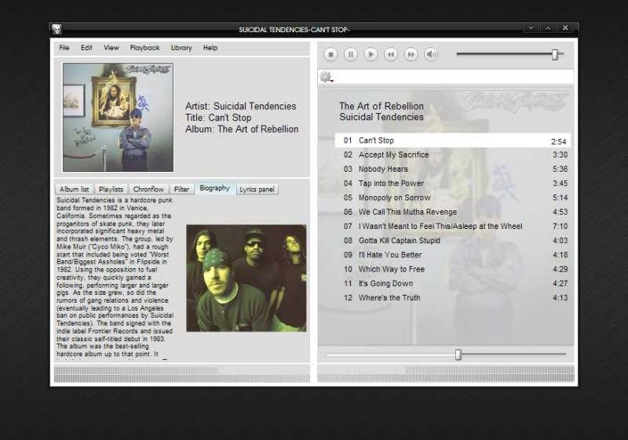Viewport: 628px width, 440px height.
Task: Open the Help menu
Action: pyautogui.click(x=210, y=48)
